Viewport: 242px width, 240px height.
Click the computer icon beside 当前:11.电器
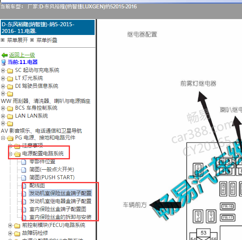tap(4, 62)
